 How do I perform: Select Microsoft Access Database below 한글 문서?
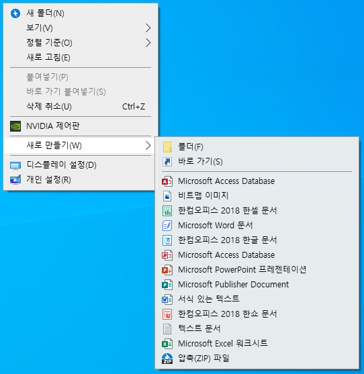click(x=257, y=255)
